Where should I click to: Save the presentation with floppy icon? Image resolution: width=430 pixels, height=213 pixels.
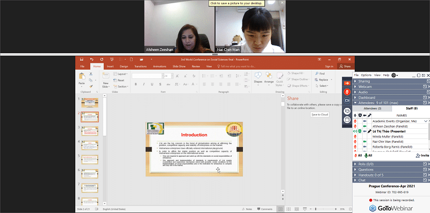click(x=82, y=59)
